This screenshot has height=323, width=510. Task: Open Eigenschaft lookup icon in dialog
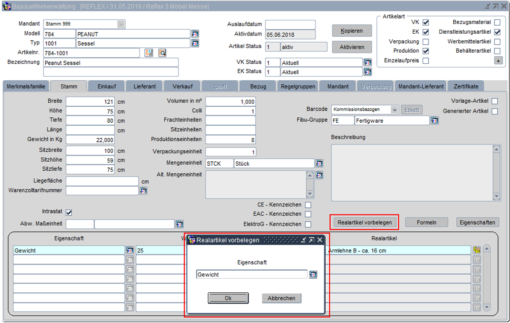pos(313,275)
